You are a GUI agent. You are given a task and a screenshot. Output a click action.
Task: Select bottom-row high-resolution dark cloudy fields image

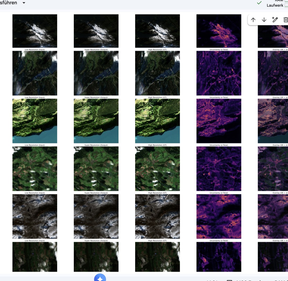157,257
